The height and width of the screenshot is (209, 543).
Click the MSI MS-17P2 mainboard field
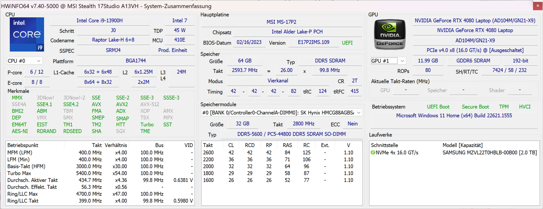click(281, 22)
